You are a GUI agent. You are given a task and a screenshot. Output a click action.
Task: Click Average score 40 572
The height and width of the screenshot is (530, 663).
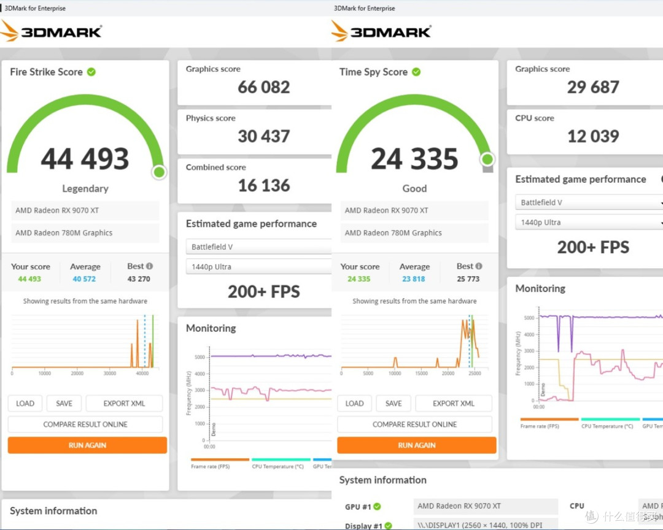[x=84, y=279]
